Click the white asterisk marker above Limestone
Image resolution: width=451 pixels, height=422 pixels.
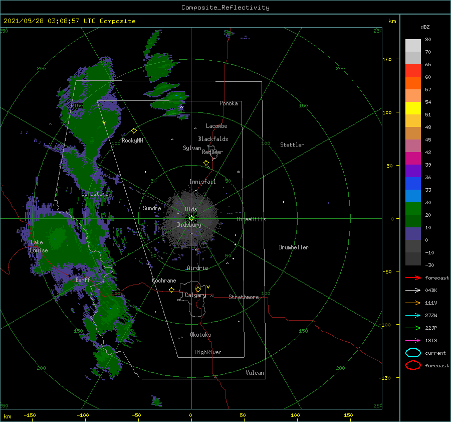[x=95, y=189]
